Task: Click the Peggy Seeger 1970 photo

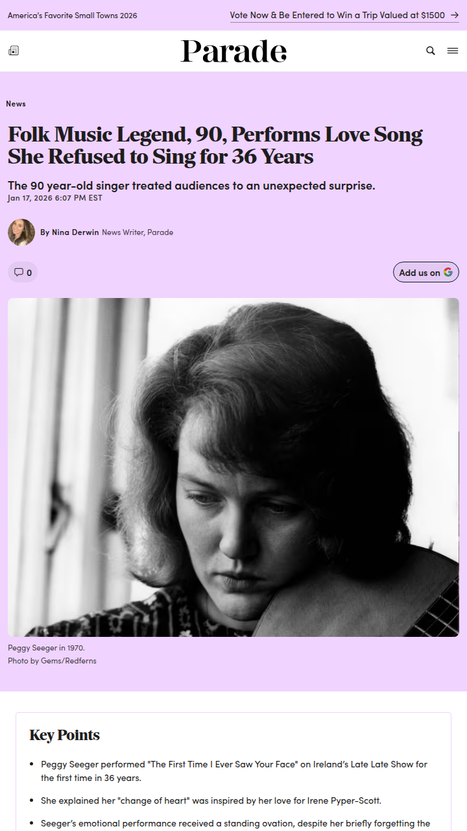Action: (233, 467)
